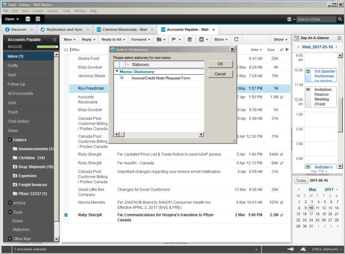Screen dimensions: 345x254
Task: Delete message with the trash can icon
Action: point(189,39)
